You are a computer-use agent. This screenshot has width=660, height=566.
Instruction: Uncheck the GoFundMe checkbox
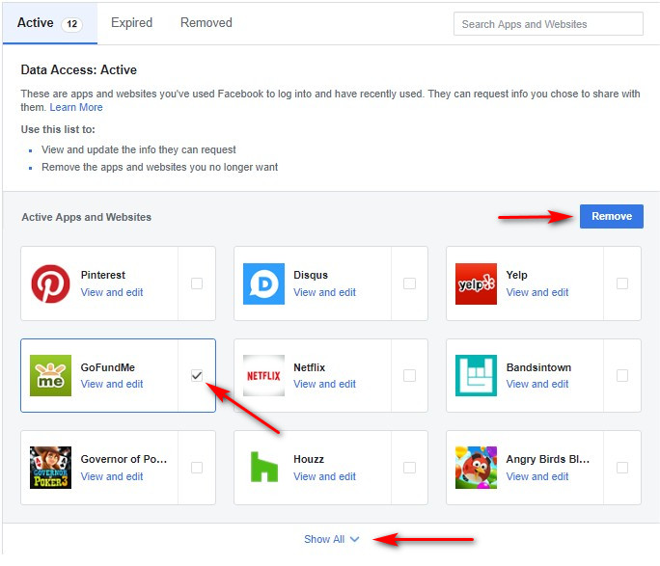[x=197, y=375]
